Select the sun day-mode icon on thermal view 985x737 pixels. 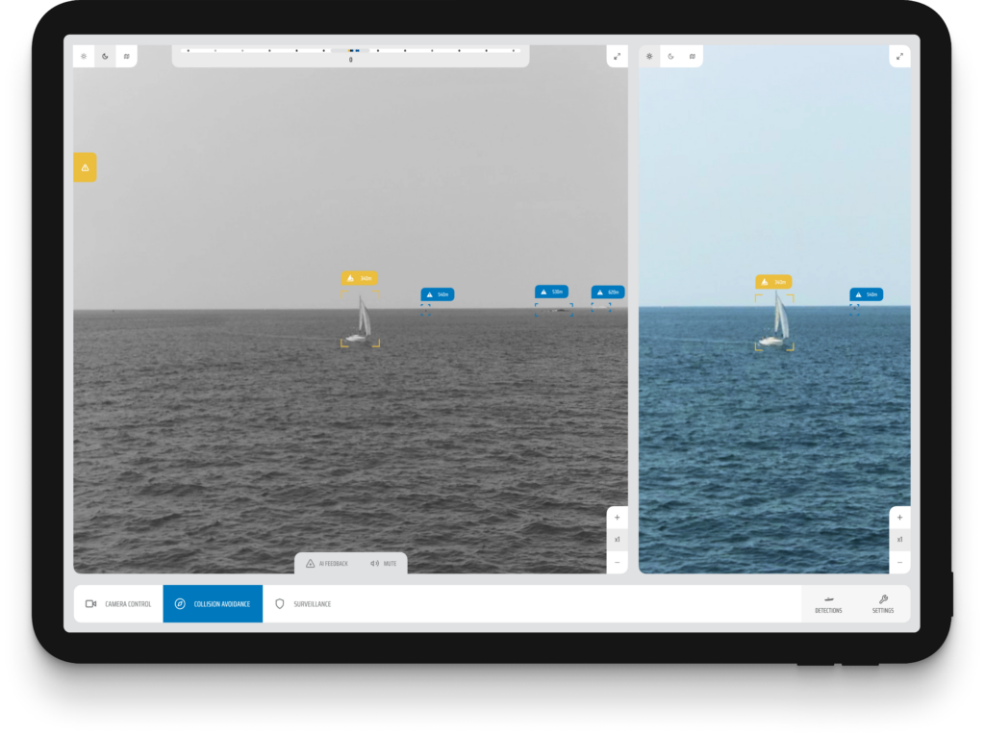[x=84, y=56]
